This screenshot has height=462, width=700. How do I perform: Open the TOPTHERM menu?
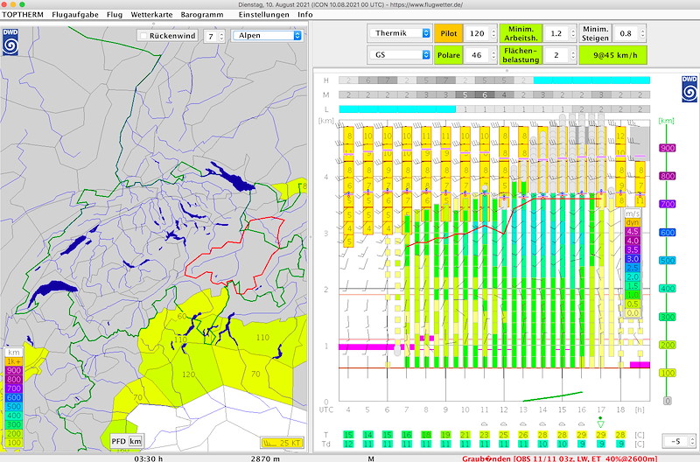point(23,14)
